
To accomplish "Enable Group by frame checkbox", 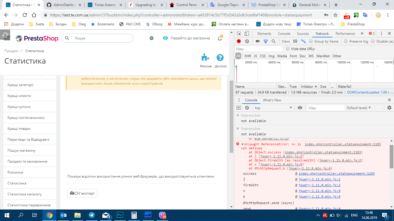I will click(x=311, y=41).
